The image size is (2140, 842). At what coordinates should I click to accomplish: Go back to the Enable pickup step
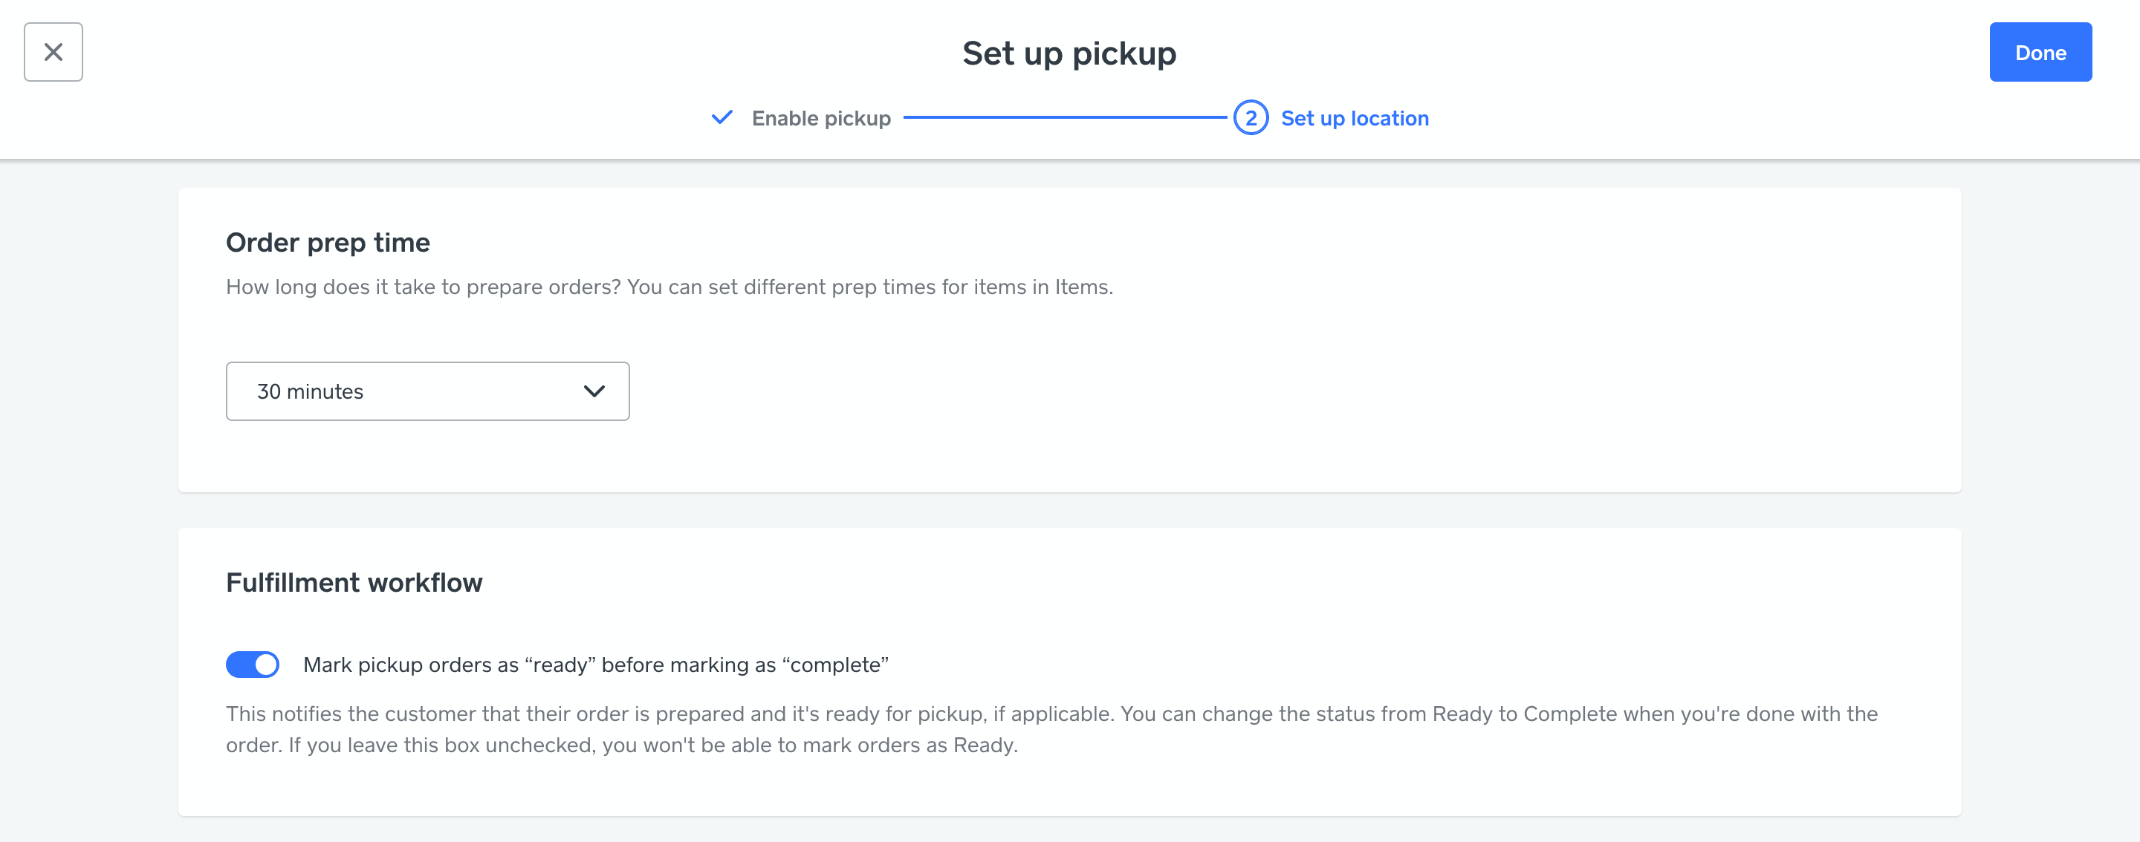[820, 119]
